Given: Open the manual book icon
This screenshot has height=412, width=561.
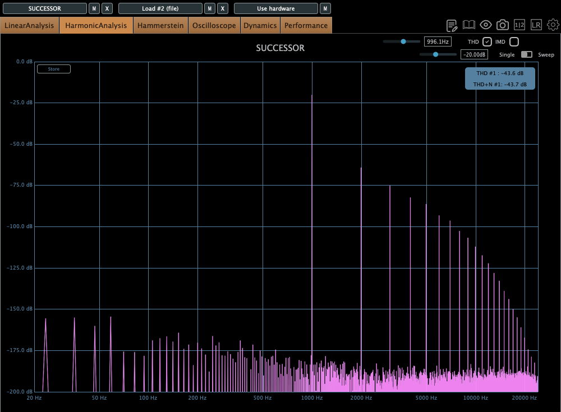Looking at the screenshot, I should click(469, 25).
